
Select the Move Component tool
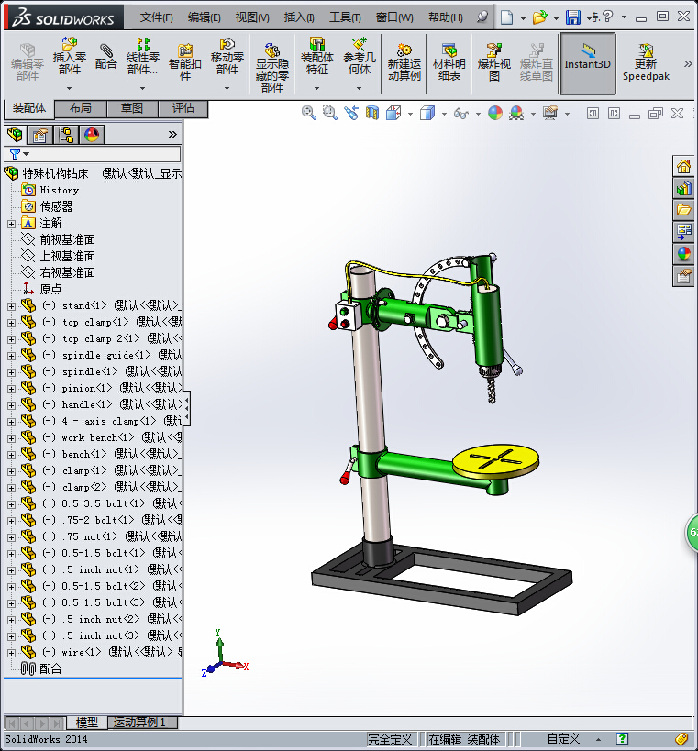(x=227, y=57)
